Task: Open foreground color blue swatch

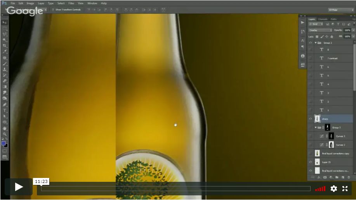Action: click(x=3, y=143)
